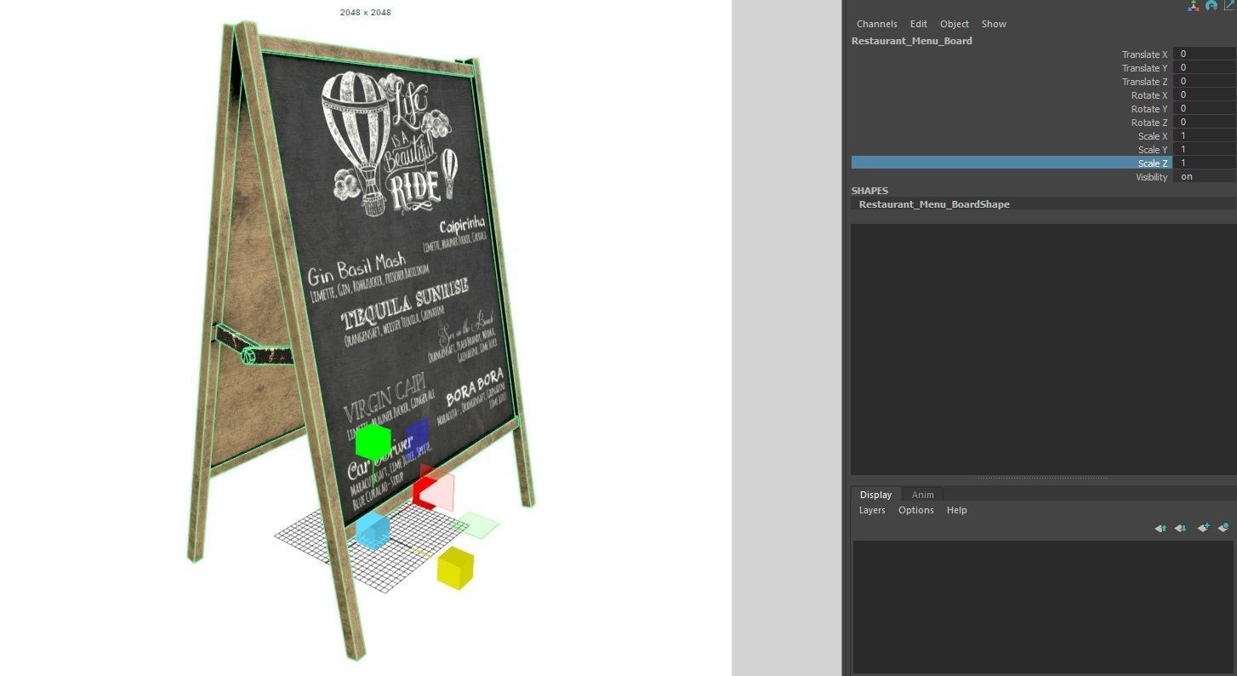Grab the green cube manipulator handle
This screenshot has width=1237, height=676.
click(x=373, y=442)
